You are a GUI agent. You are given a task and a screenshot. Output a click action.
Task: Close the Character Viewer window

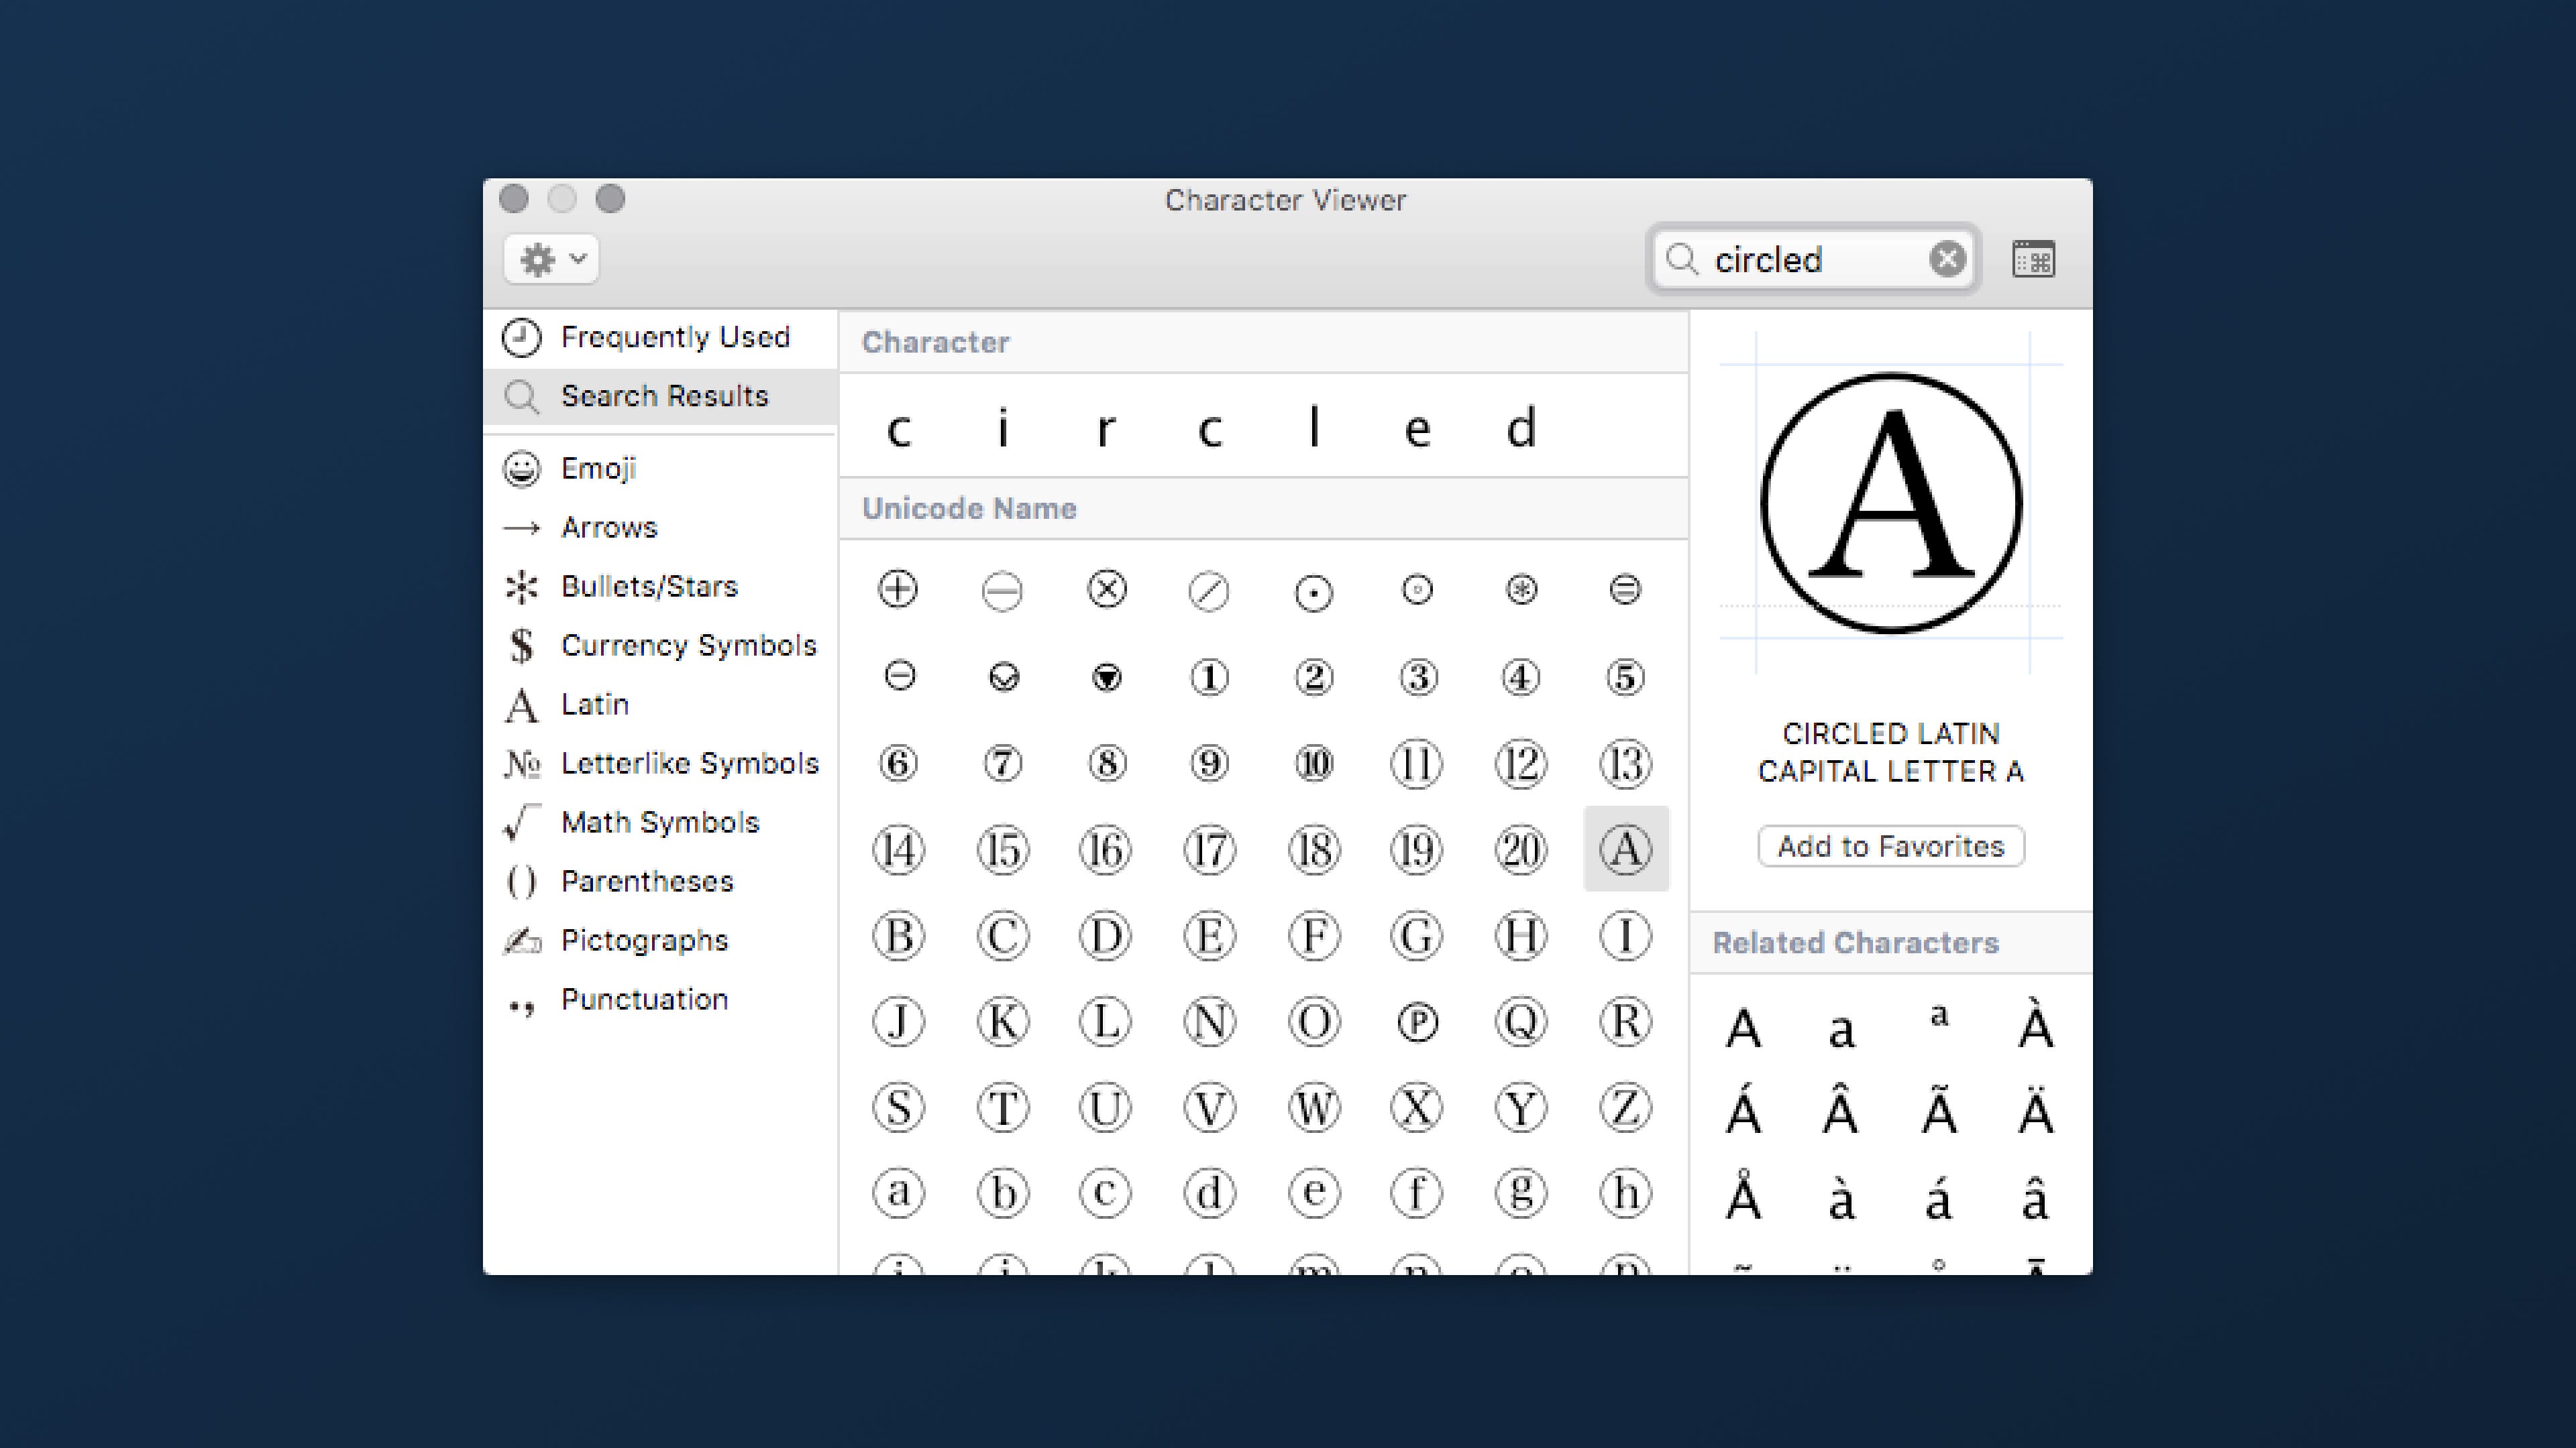pos(514,199)
